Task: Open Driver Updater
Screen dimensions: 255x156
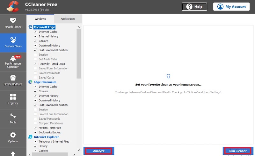Action: [x=13, y=81]
